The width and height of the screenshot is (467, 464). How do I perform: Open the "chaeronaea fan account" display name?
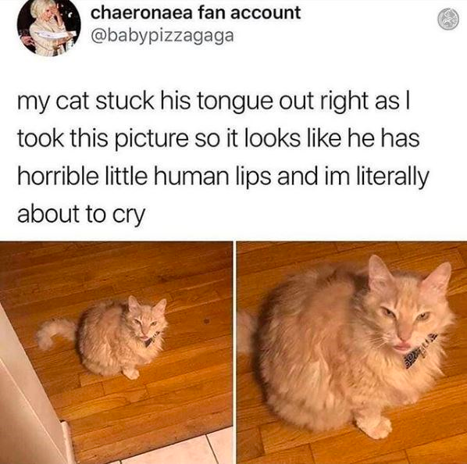pyautogui.click(x=195, y=13)
